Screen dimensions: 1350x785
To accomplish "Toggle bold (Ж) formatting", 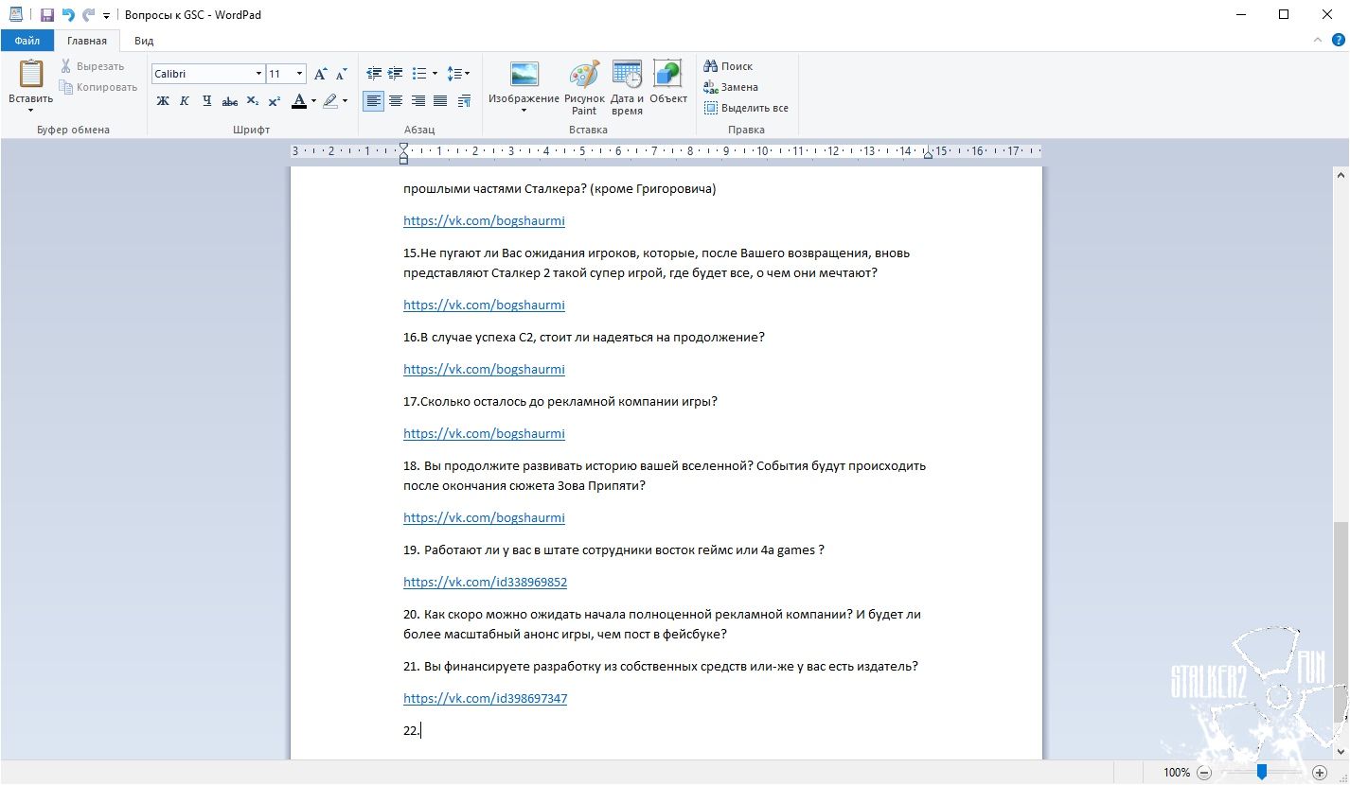I will [163, 101].
